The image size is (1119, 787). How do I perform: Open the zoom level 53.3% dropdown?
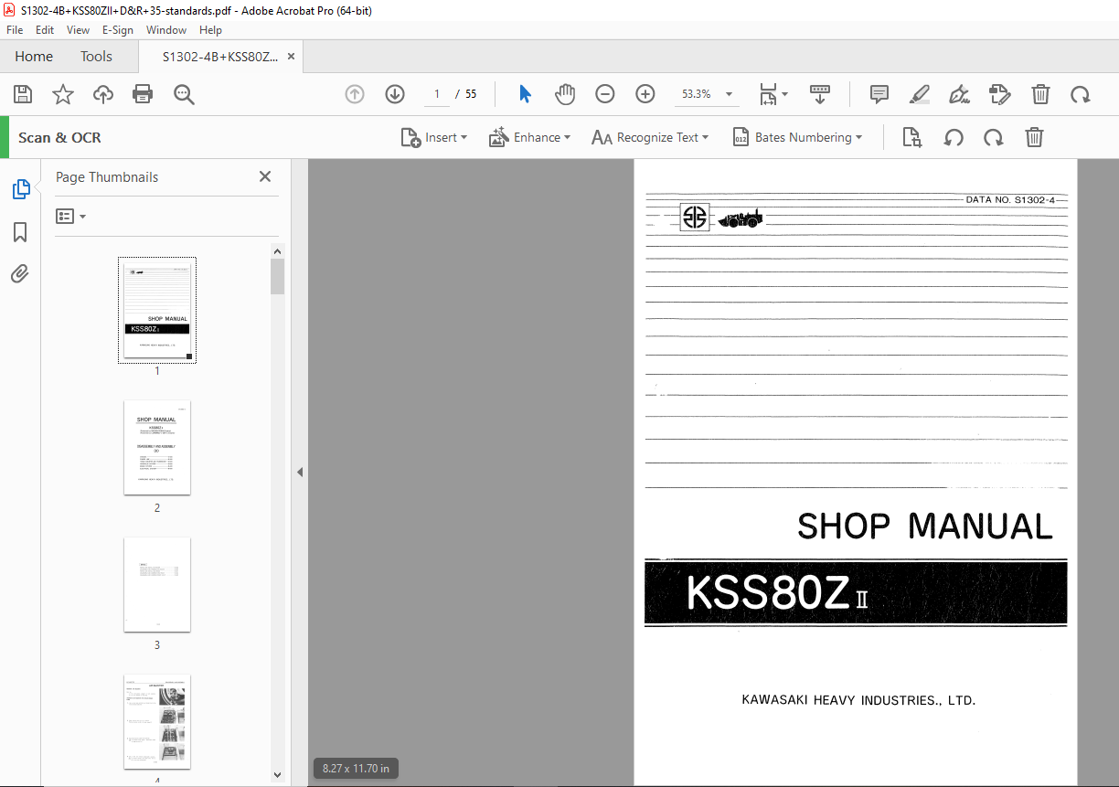[x=729, y=94]
